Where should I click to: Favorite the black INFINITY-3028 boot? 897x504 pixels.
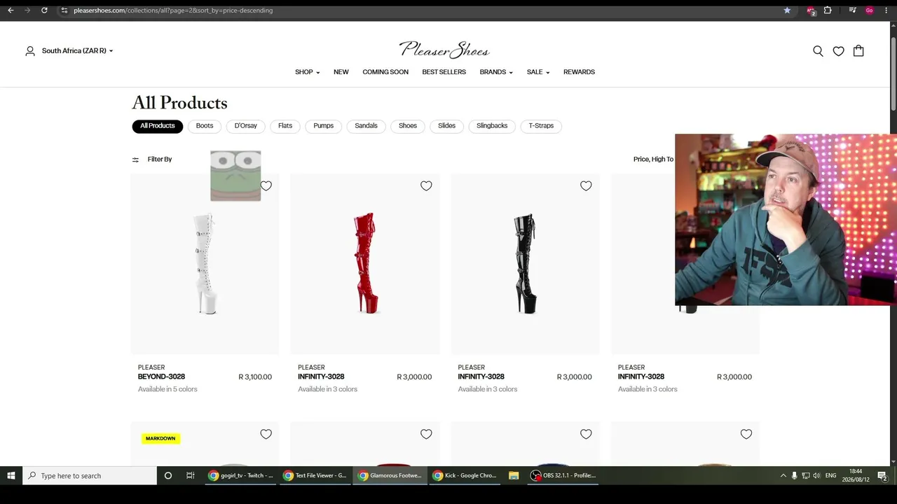pos(586,185)
